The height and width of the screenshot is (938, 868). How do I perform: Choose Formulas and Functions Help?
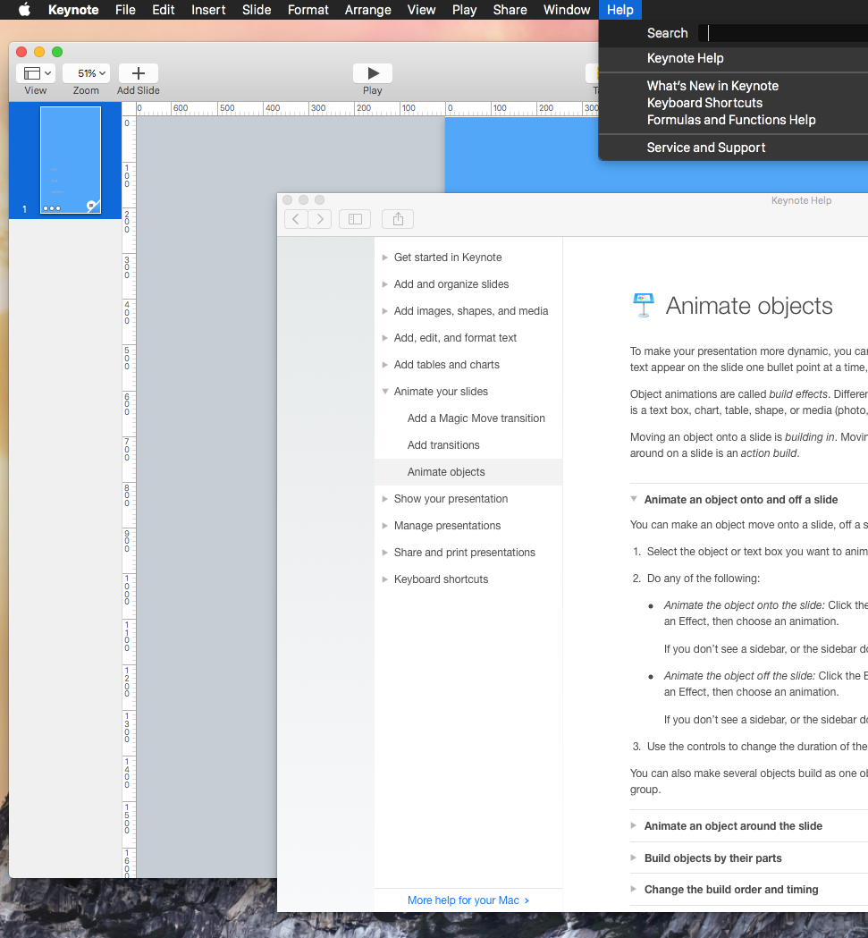pos(733,120)
